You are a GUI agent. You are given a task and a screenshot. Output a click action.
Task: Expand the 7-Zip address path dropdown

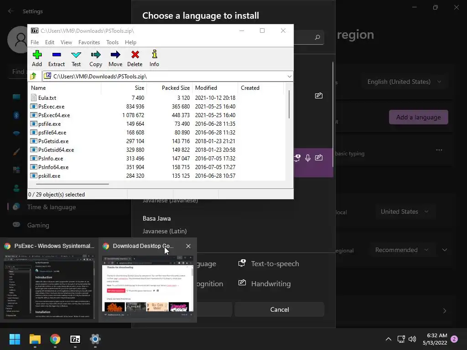point(289,77)
